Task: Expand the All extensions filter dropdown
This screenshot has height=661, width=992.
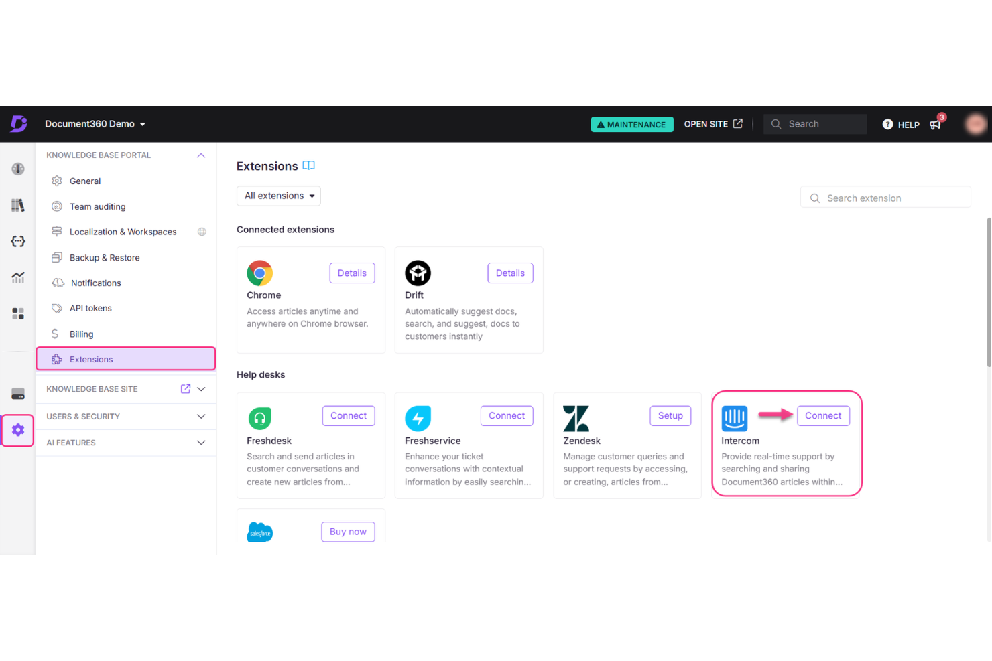Action: point(278,196)
